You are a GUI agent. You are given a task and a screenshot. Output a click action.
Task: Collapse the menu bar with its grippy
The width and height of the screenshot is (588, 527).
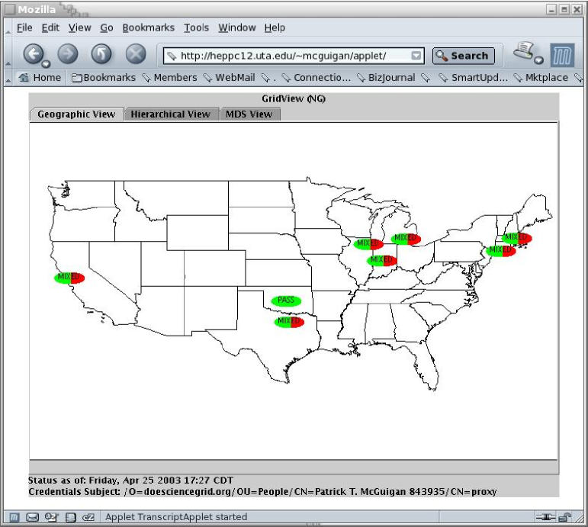tap(8, 28)
